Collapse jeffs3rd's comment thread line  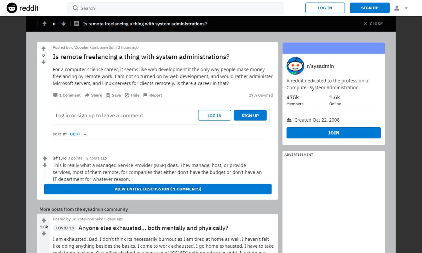coord(45,176)
